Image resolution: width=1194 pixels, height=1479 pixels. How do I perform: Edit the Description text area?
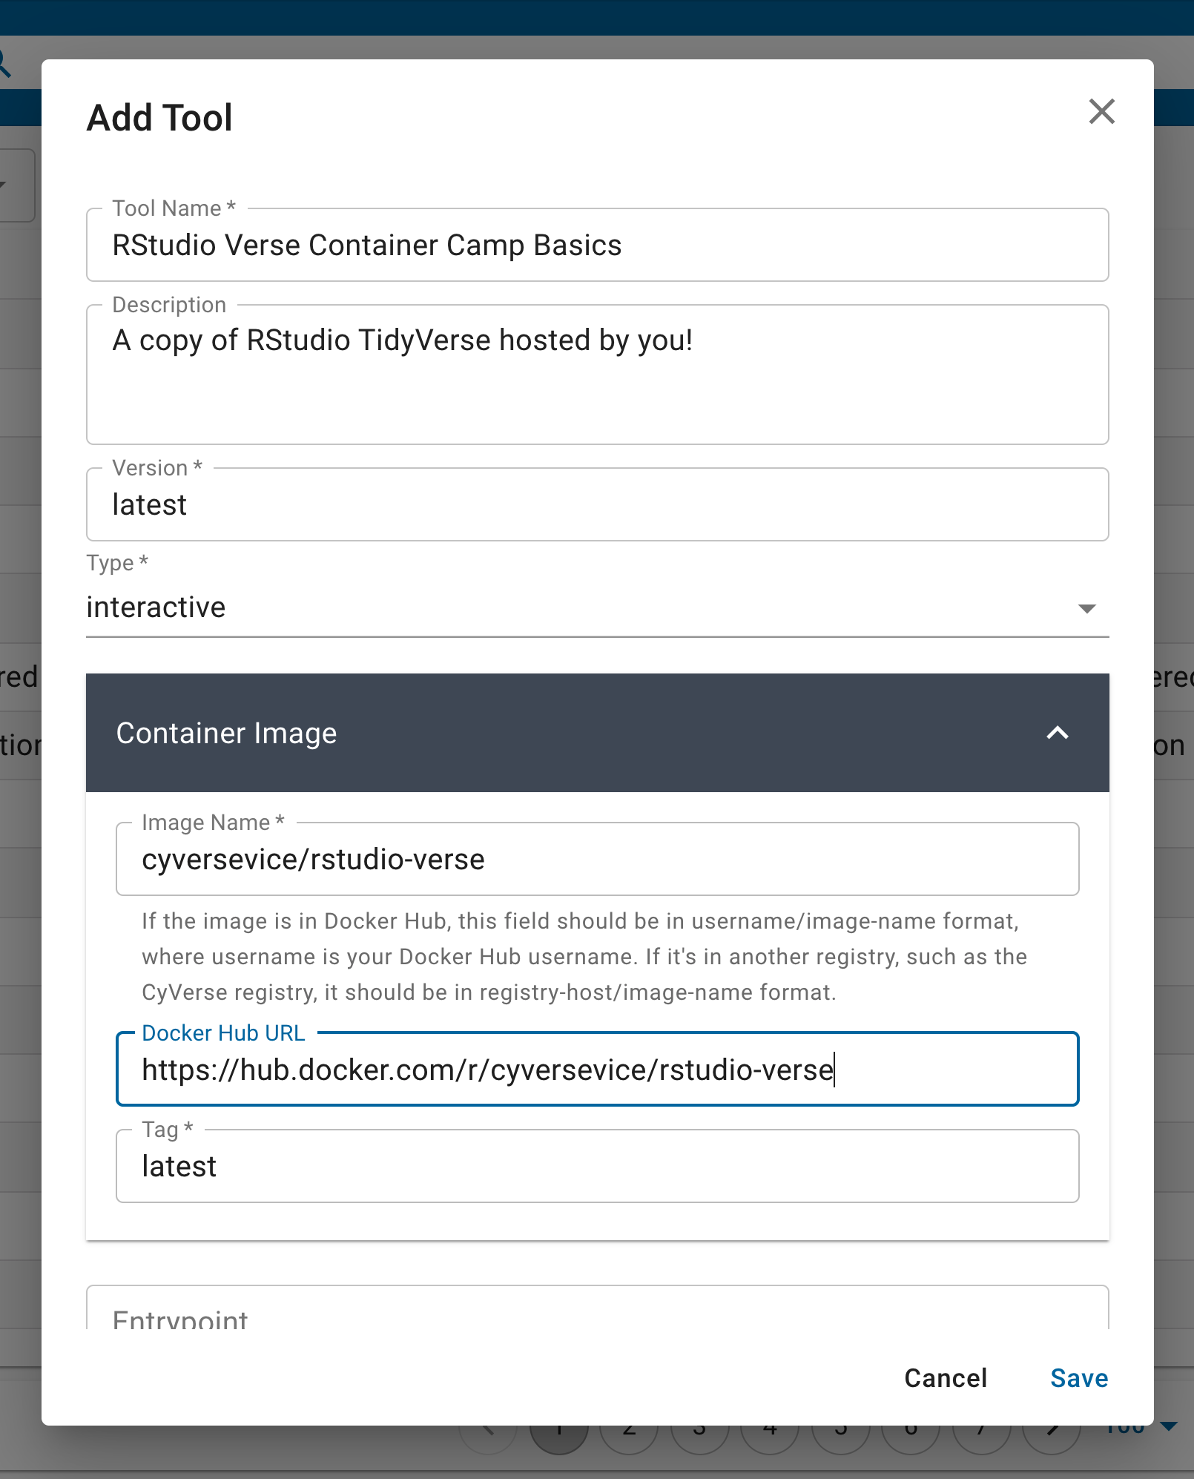pos(597,375)
